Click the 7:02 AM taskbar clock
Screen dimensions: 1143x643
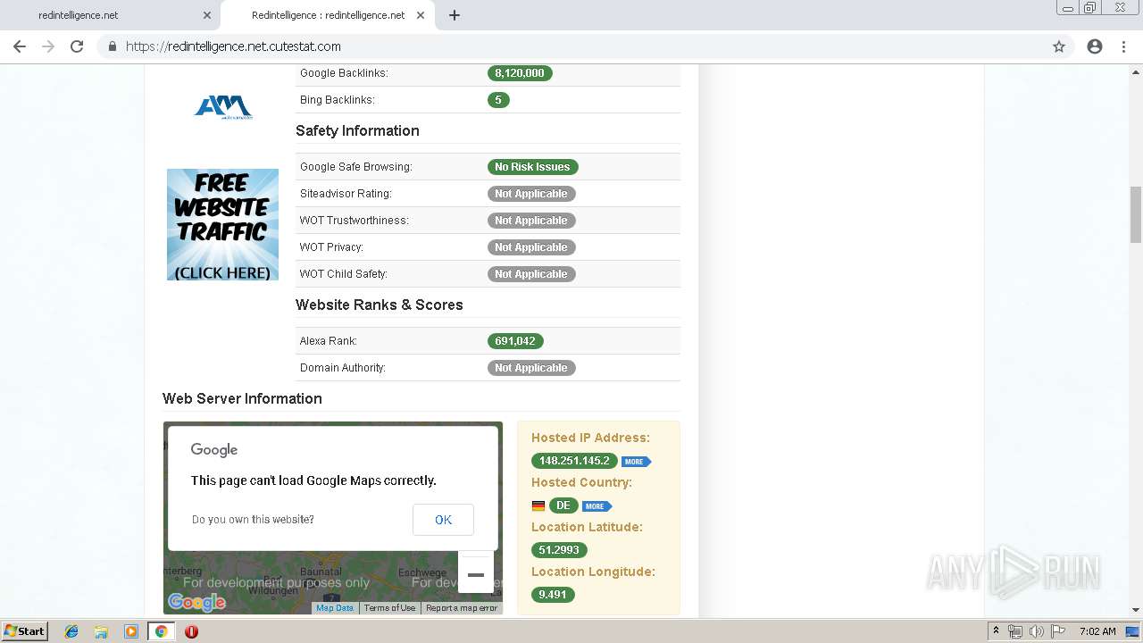1097,631
